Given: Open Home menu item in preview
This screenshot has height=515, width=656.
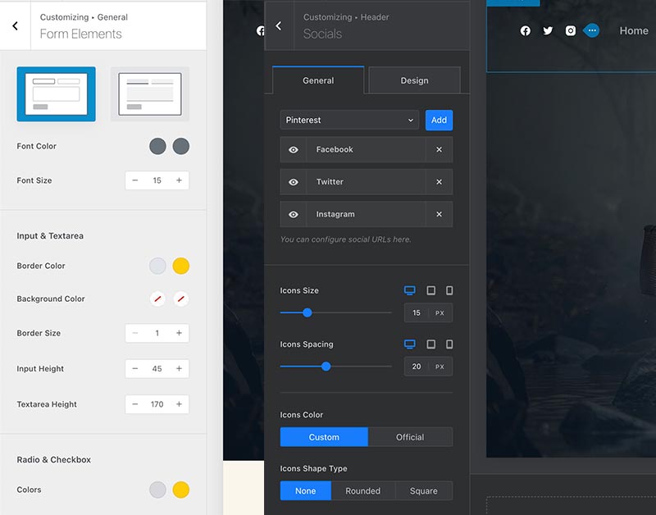Looking at the screenshot, I should tap(633, 30).
